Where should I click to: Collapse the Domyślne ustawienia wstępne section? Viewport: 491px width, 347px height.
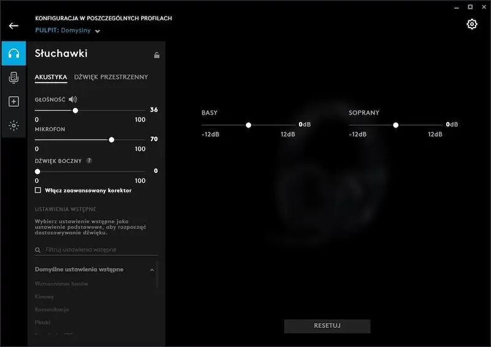[152, 270]
